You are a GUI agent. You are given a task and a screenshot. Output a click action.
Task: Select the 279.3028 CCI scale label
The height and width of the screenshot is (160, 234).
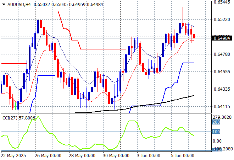[222, 117]
